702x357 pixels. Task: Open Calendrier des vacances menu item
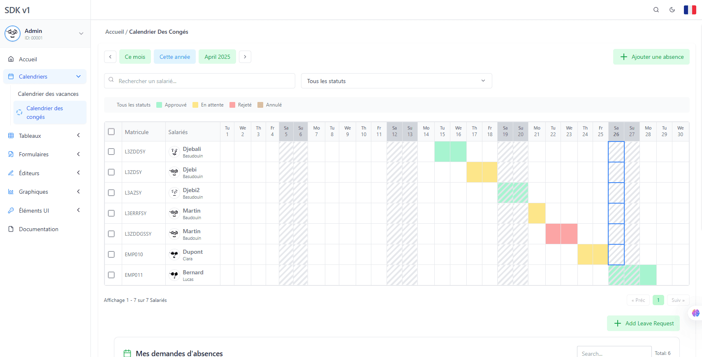click(48, 94)
